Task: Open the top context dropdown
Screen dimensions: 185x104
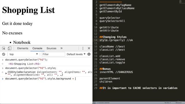Action: point(24,54)
